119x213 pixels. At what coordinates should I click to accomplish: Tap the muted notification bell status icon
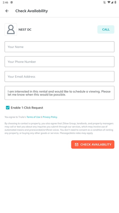click(104, 2)
